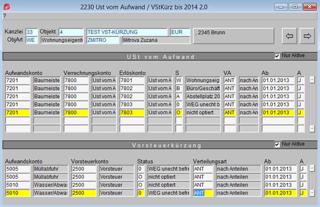
Task: Select highlighted Aufwandskonto 5010 yellow cell
Action: coord(18,193)
